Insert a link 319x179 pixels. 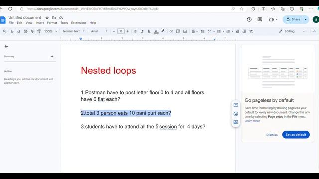(x=171, y=31)
